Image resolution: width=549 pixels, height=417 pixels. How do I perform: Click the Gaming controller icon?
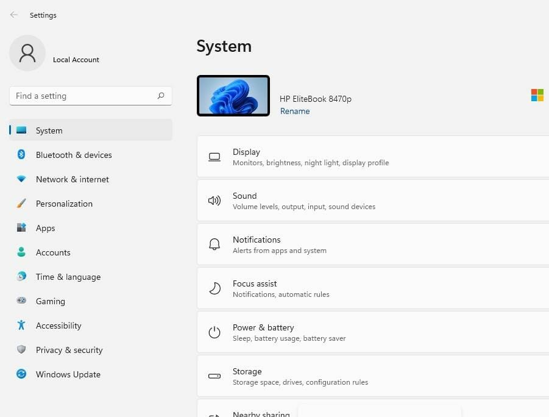21,301
